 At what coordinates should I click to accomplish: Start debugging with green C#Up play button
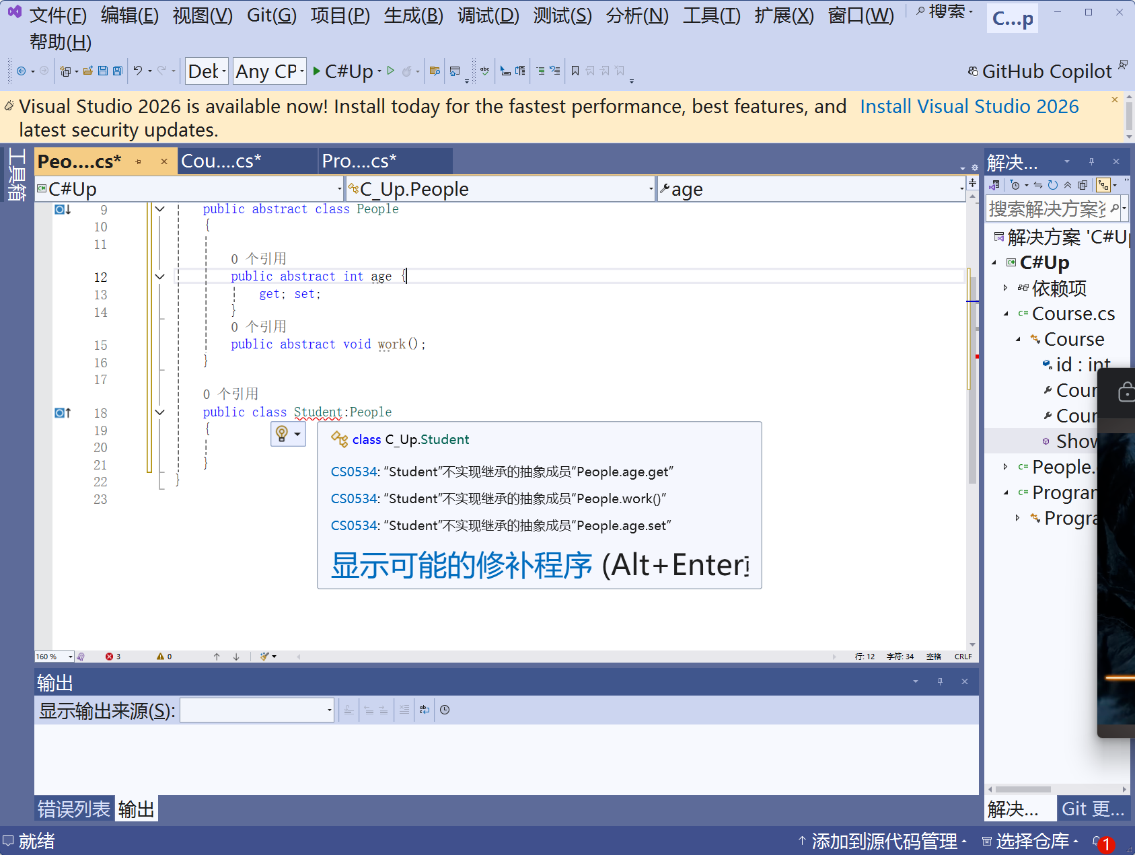[343, 71]
